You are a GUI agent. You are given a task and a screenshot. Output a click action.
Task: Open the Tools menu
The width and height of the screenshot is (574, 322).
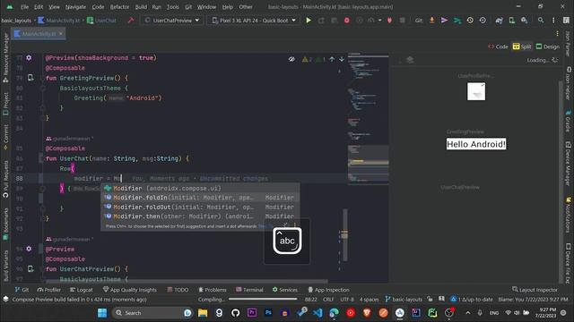coord(173,6)
